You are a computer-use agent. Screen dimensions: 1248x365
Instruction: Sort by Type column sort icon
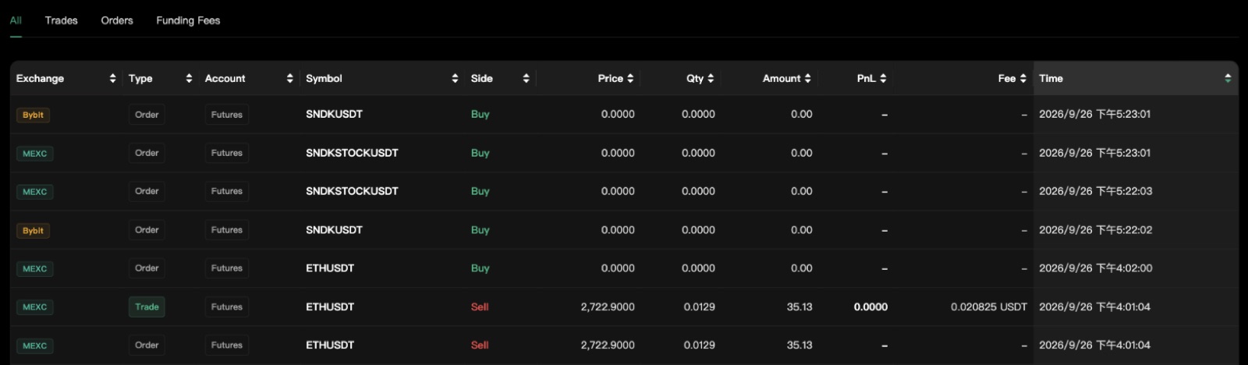point(189,78)
